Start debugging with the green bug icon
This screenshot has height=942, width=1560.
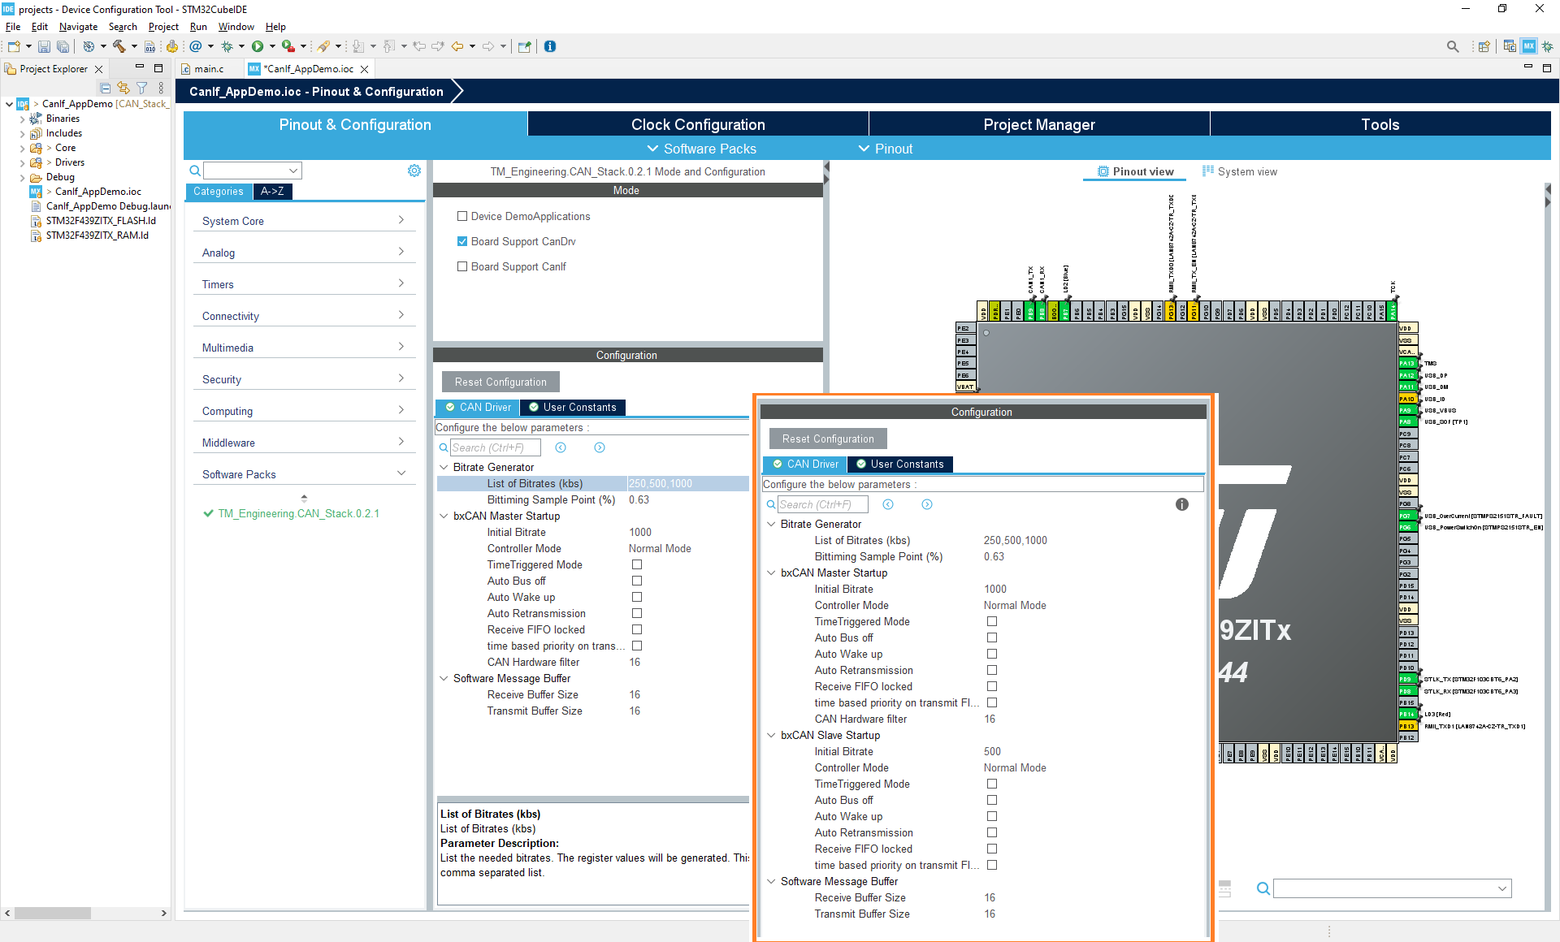(x=227, y=46)
